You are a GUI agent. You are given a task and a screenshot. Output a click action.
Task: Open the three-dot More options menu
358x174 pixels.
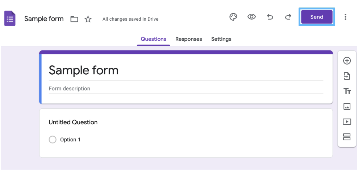click(x=345, y=17)
